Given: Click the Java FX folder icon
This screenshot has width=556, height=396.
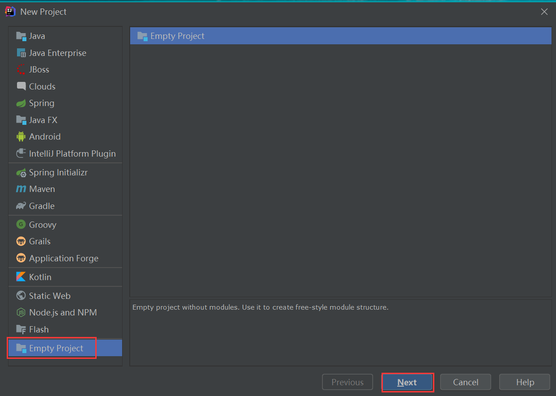Looking at the screenshot, I should point(21,120).
